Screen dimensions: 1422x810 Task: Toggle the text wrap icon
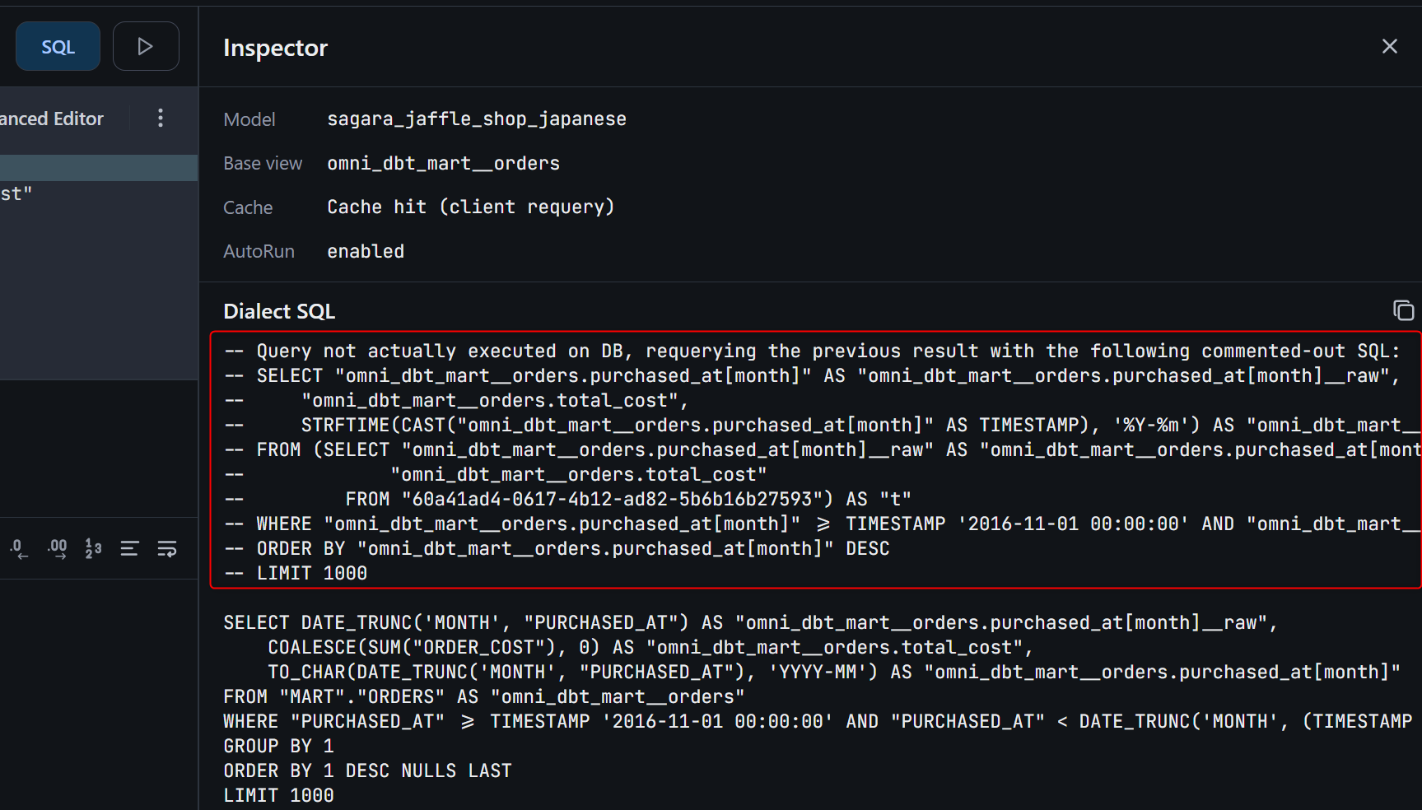pos(167,548)
